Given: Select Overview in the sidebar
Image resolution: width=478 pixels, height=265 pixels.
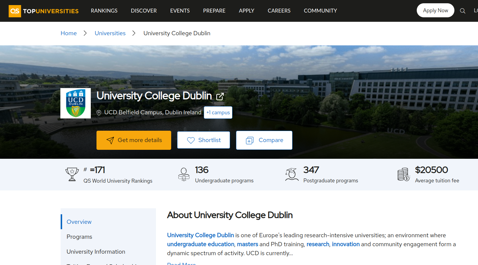Looking at the screenshot, I should coord(79,222).
